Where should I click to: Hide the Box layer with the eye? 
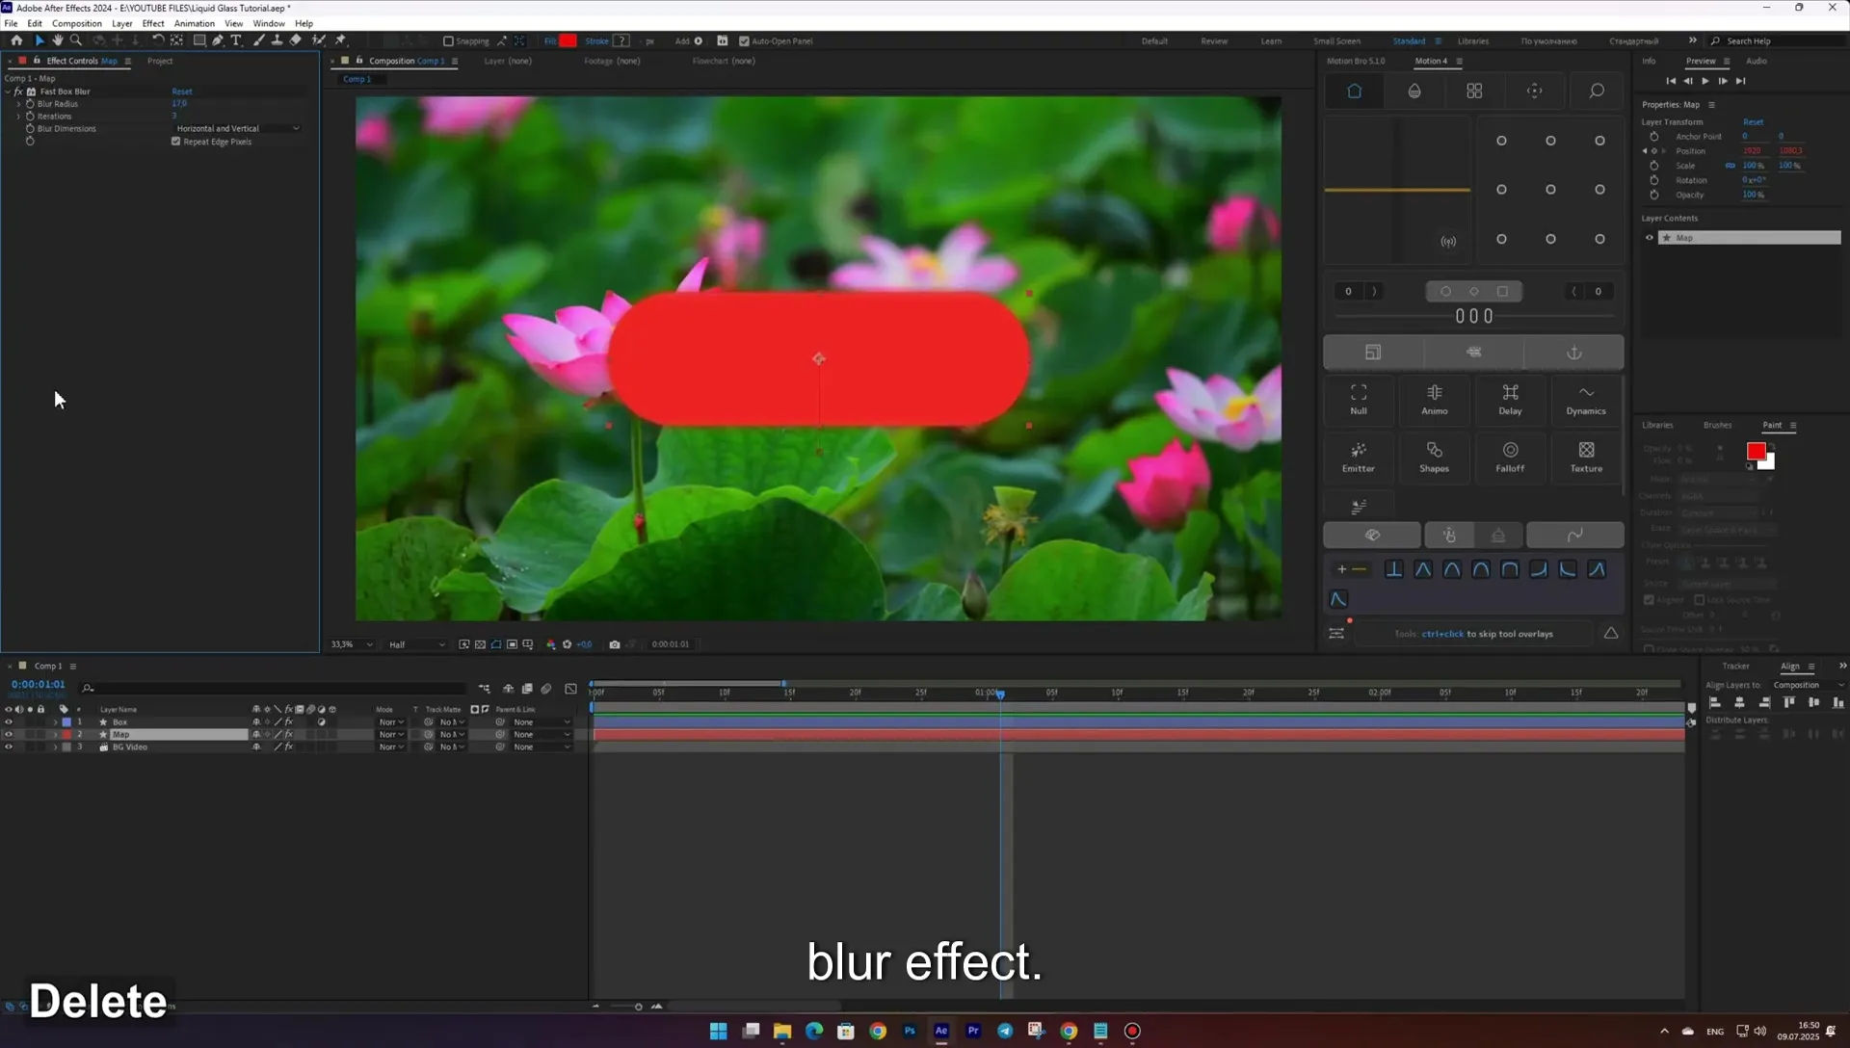click(x=9, y=722)
